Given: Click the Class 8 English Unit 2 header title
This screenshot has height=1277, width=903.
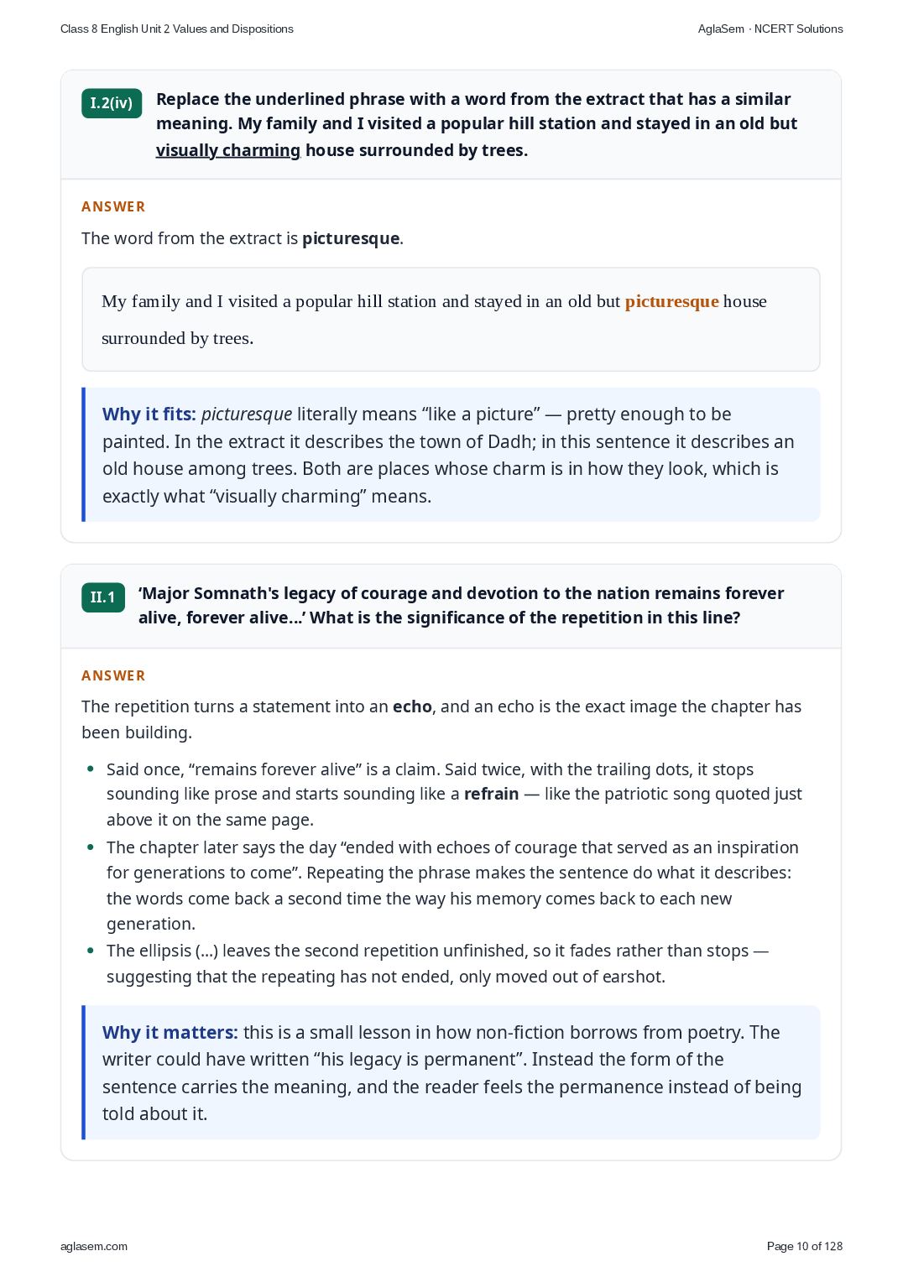Looking at the screenshot, I should pyautogui.click(x=177, y=29).
